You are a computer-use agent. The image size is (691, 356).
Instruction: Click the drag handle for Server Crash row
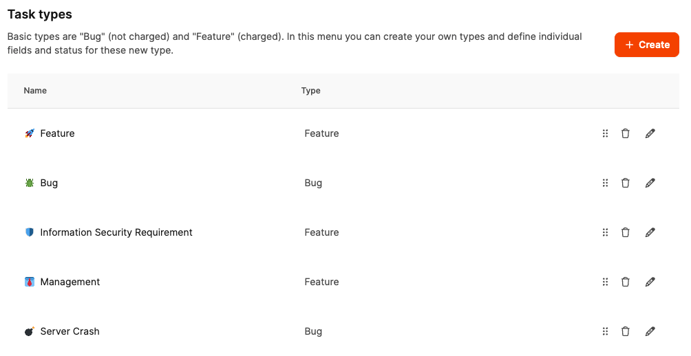coord(605,331)
